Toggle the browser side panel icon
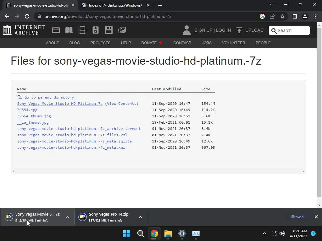Viewport: 322px width, 241px height. (x=295, y=16)
